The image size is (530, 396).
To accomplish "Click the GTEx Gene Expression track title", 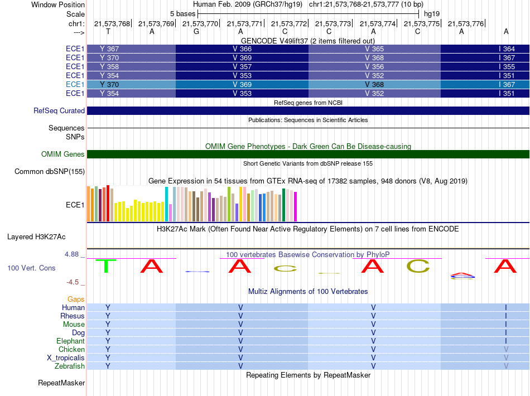I will tap(307, 181).
